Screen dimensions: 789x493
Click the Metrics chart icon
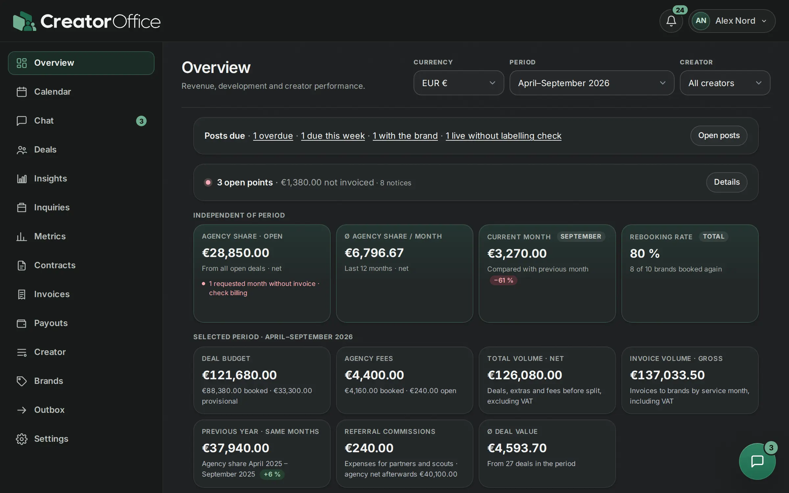coord(22,237)
